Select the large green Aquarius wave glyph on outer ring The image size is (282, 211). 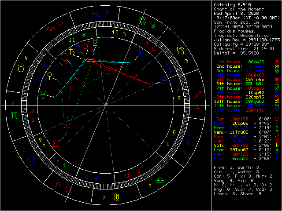[143, 21]
